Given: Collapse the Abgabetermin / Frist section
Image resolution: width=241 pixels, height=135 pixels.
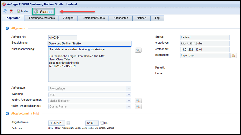Looking at the screenshot, I should (7, 114).
